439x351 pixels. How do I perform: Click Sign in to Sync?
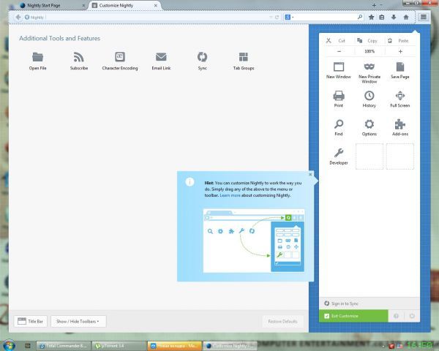[345, 303]
